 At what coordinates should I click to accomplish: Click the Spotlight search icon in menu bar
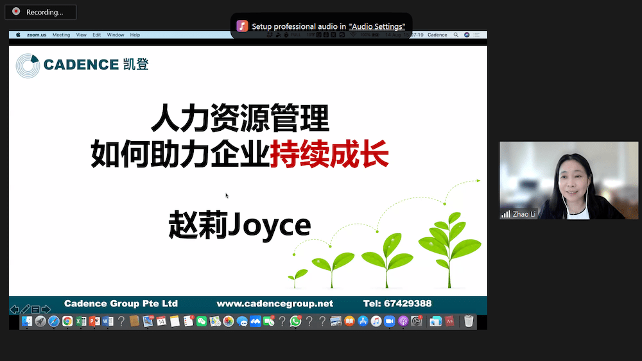point(456,35)
